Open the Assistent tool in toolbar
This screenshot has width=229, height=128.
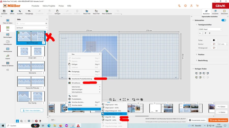point(20,12)
